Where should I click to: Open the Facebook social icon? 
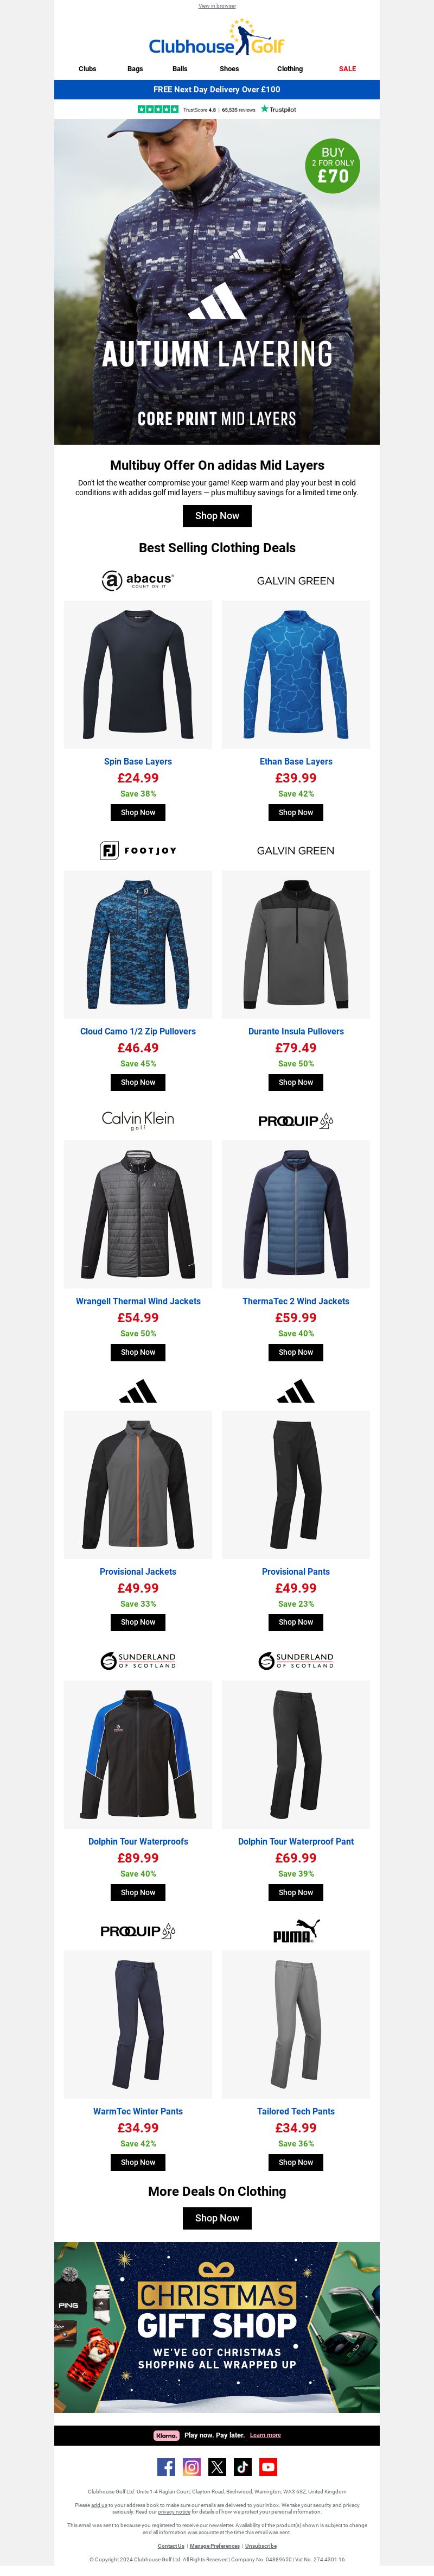coord(166,2467)
